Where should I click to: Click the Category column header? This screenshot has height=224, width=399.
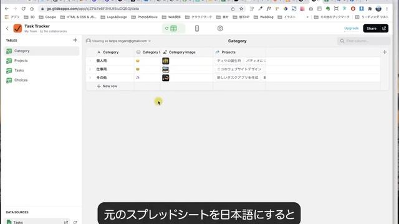pyautogui.click(x=111, y=52)
